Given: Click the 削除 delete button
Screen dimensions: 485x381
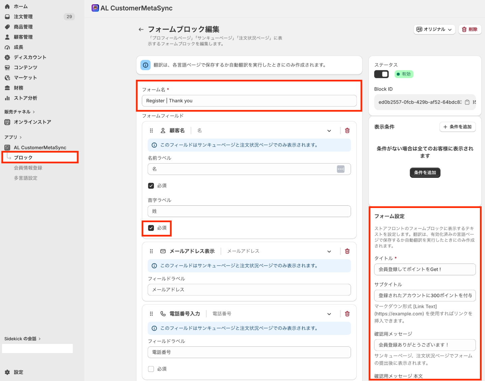Looking at the screenshot, I should pos(470,29).
